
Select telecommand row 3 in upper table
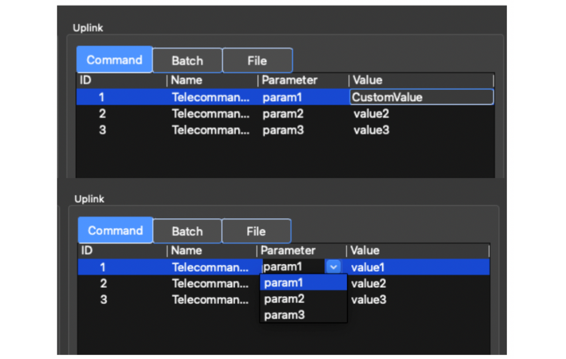(x=210, y=130)
